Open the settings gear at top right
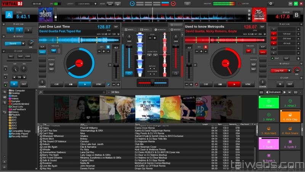The image size is (305, 172). 270,3
